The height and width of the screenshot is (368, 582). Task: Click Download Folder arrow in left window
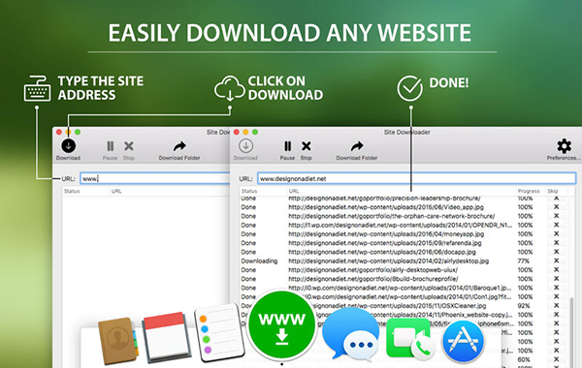(x=179, y=146)
